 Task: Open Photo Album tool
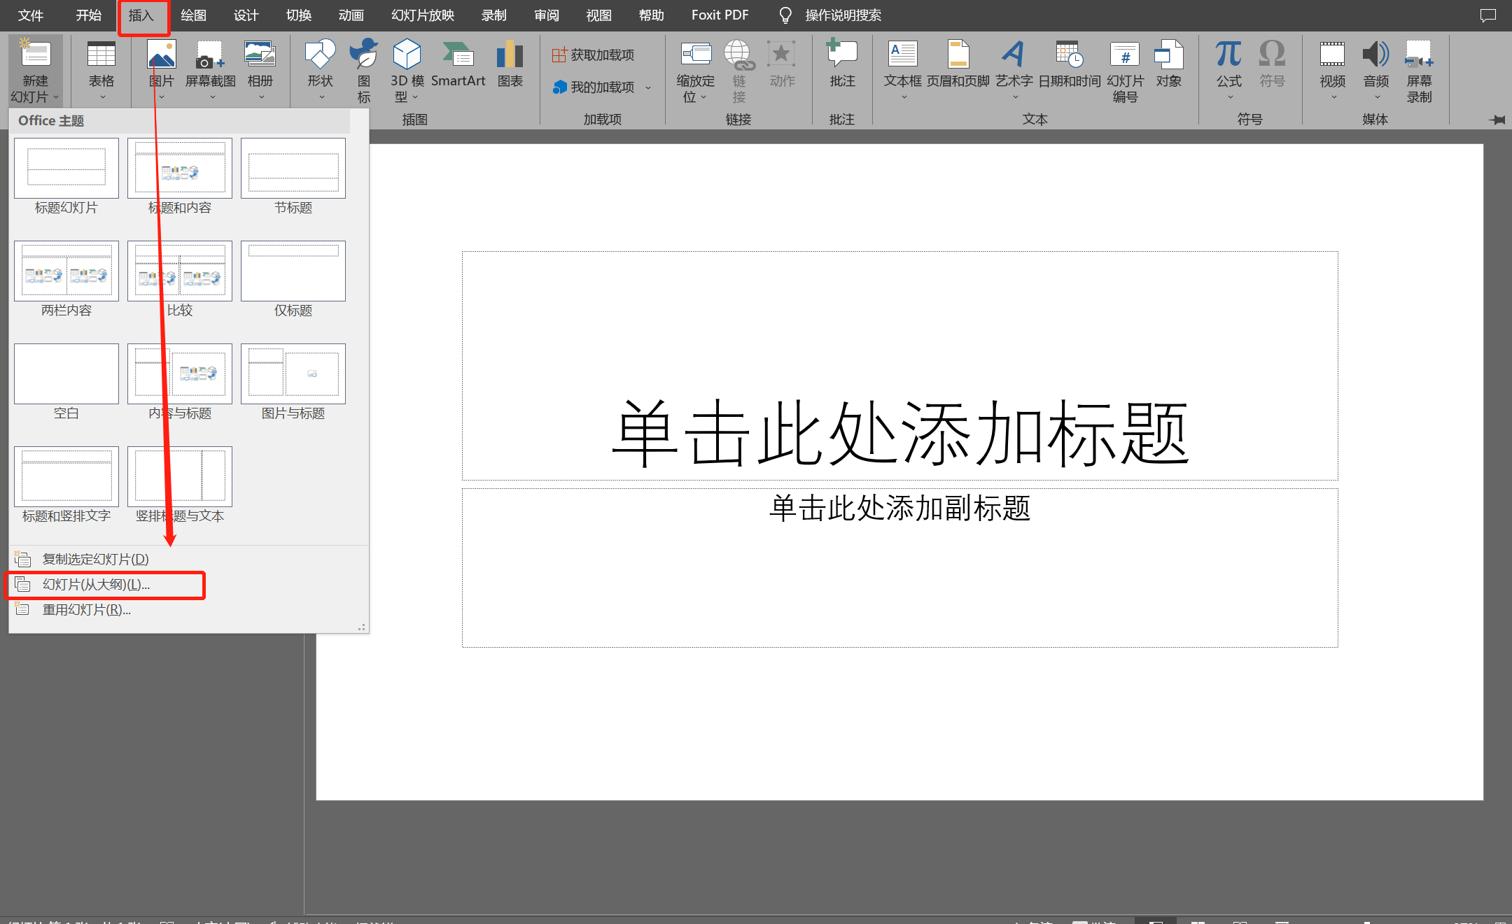pos(260,70)
